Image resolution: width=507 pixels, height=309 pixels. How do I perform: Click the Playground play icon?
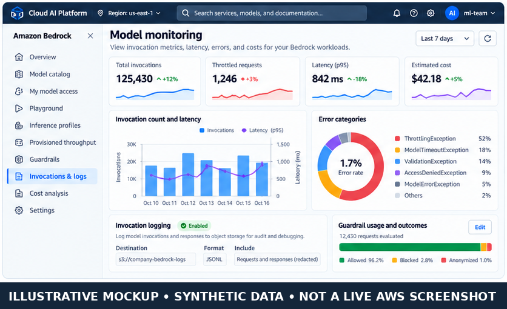click(x=19, y=108)
